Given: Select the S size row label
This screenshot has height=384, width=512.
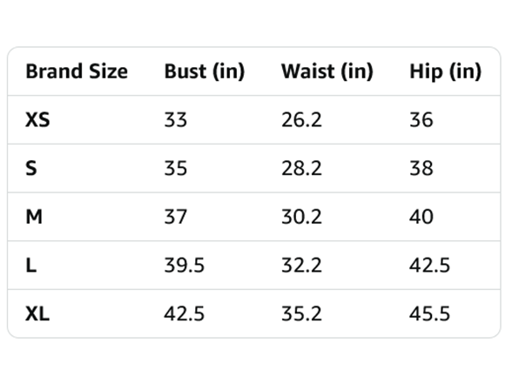Looking at the screenshot, I should tap(31, 168).
